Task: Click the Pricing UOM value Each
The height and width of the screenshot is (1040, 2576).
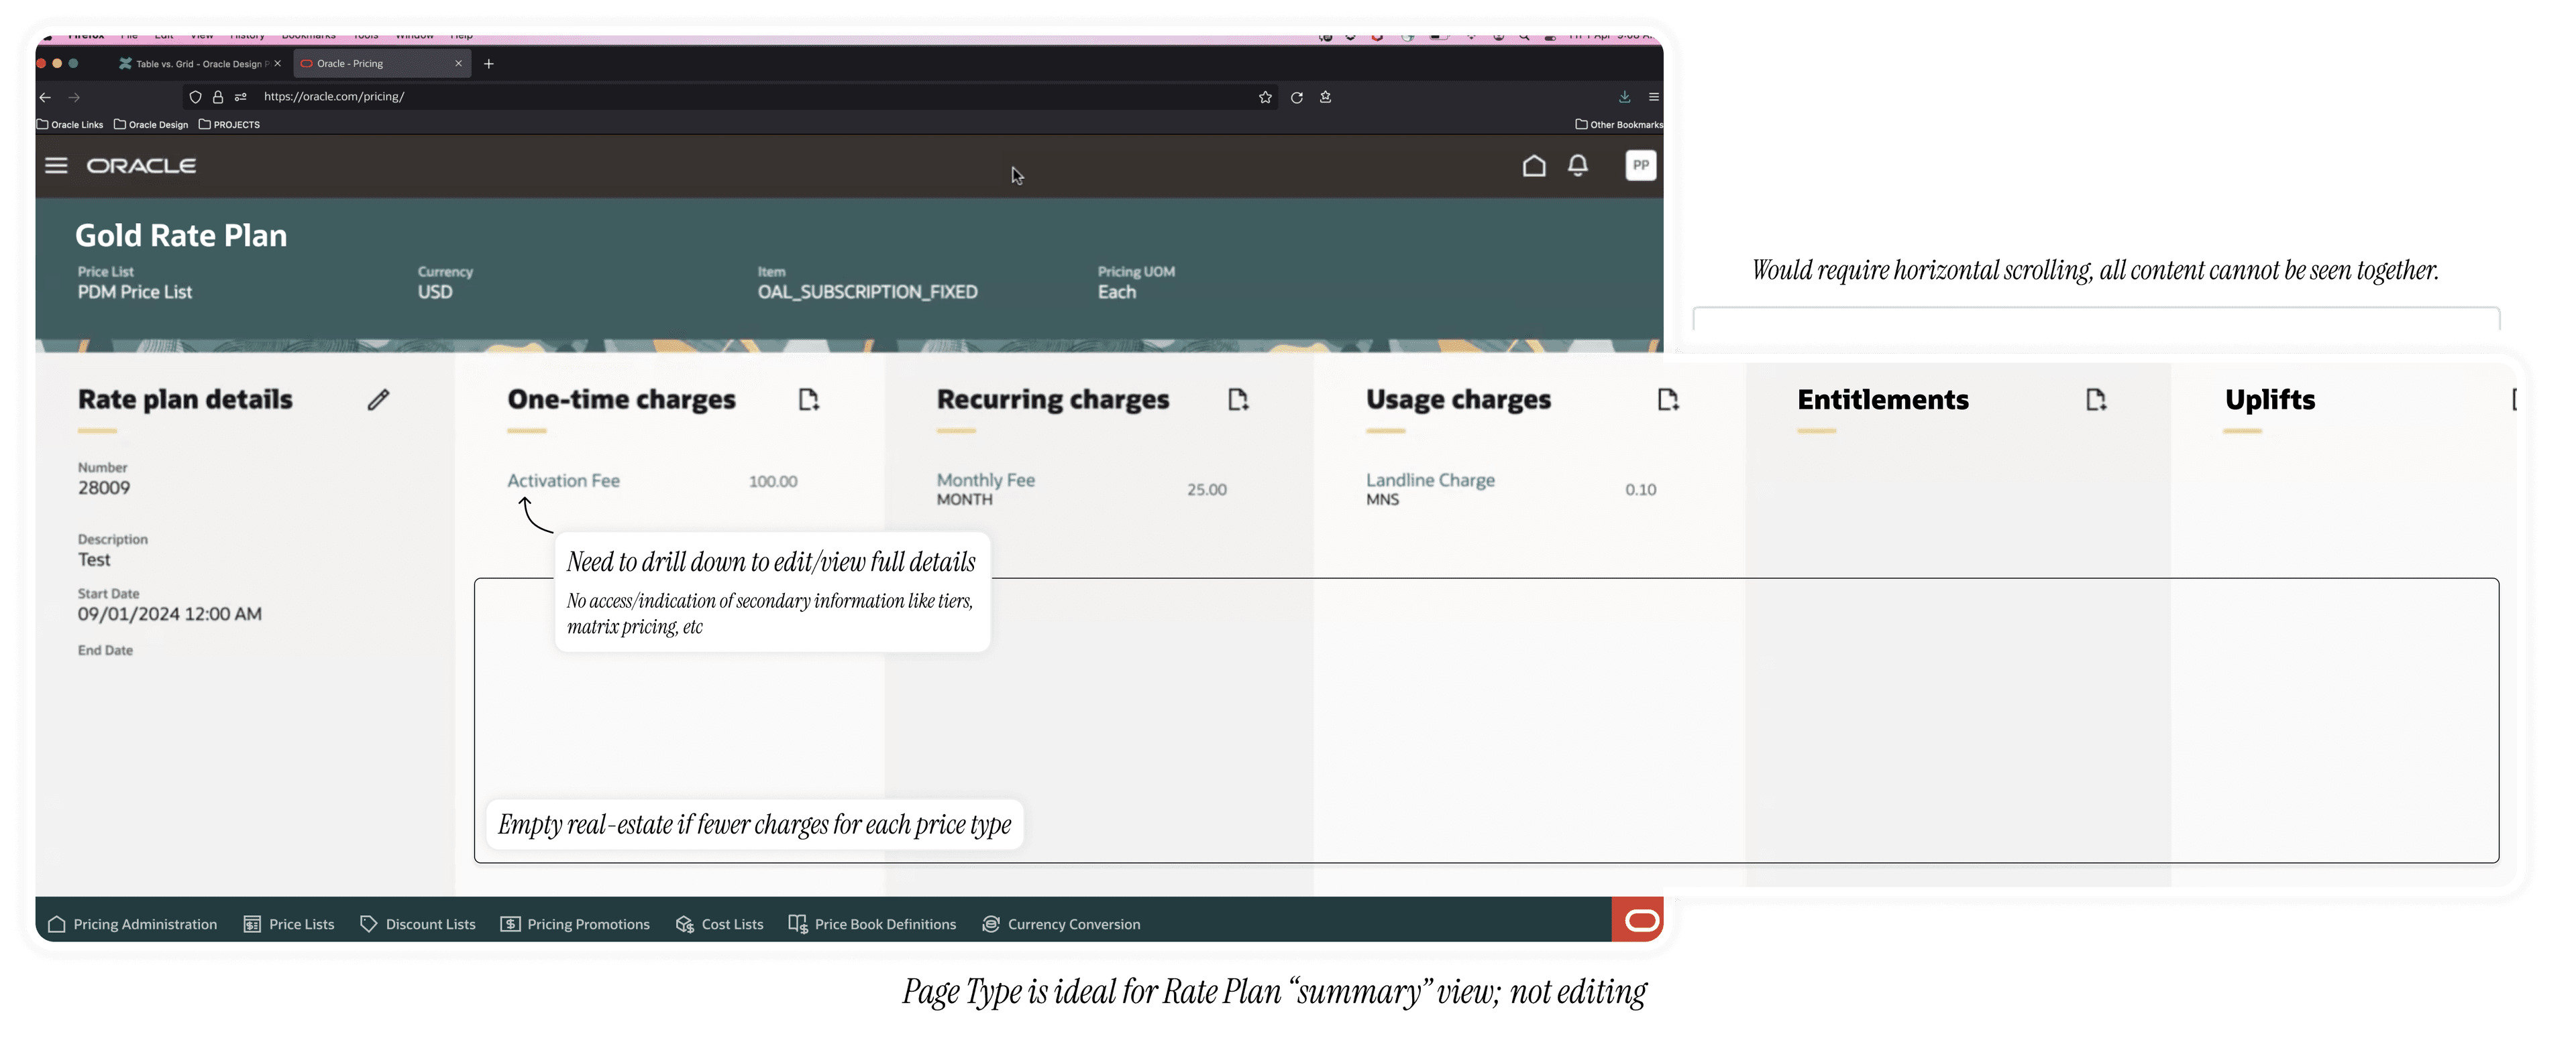Action: (1116, 291)
